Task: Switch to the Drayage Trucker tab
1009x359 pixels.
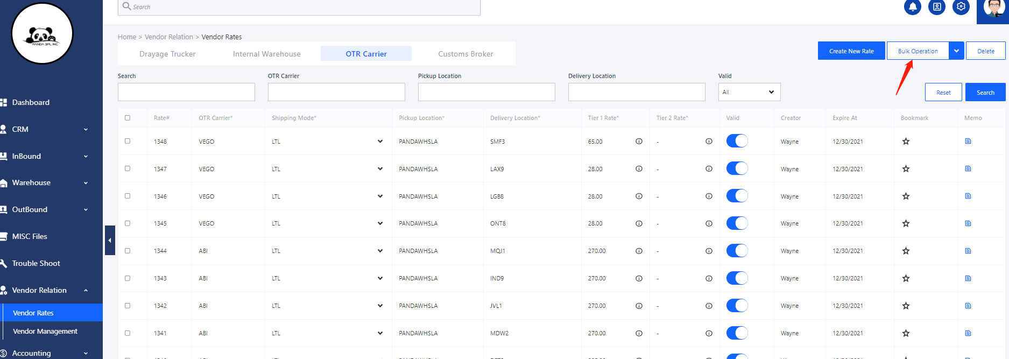Action: point(167,54)
